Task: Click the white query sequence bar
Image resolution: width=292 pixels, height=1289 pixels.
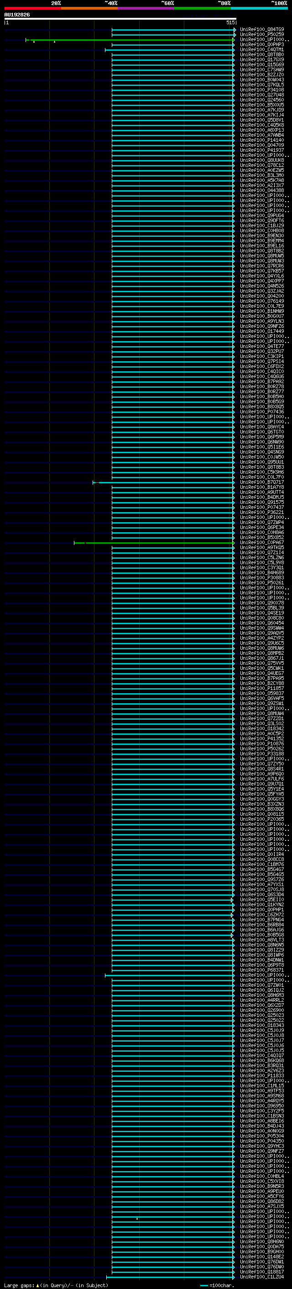Action: click(x=120, y=18)
